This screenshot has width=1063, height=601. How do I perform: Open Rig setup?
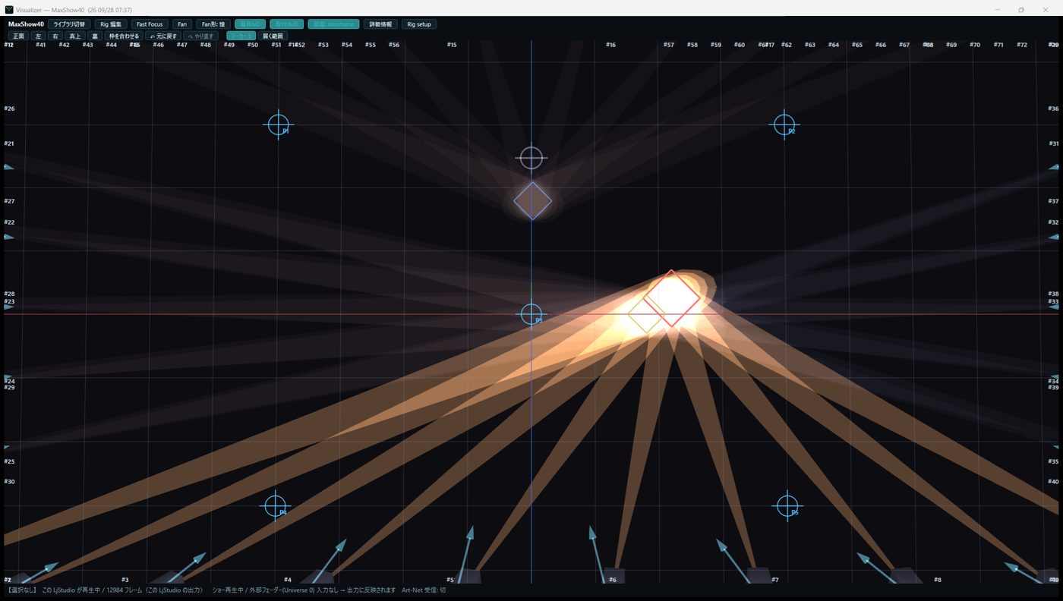point(419,24)
